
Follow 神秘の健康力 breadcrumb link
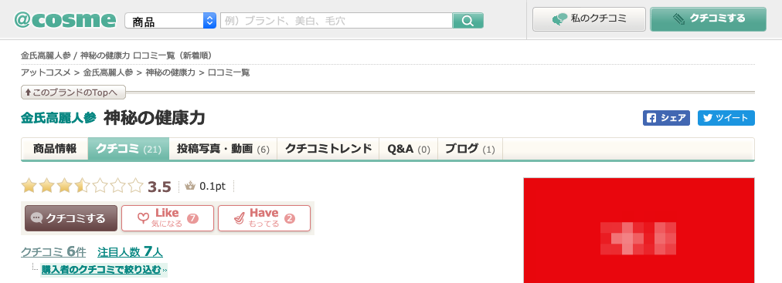pos(170,72)
